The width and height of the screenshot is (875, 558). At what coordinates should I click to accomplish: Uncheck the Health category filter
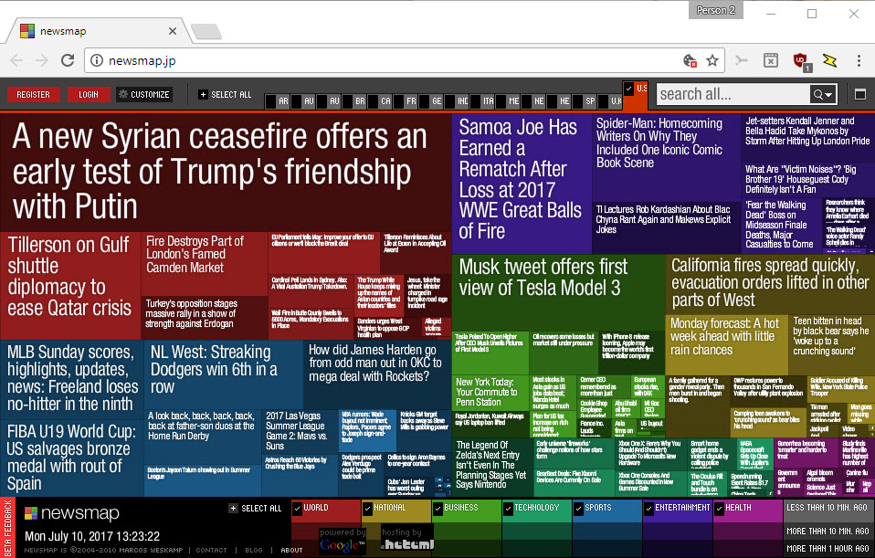720,509
